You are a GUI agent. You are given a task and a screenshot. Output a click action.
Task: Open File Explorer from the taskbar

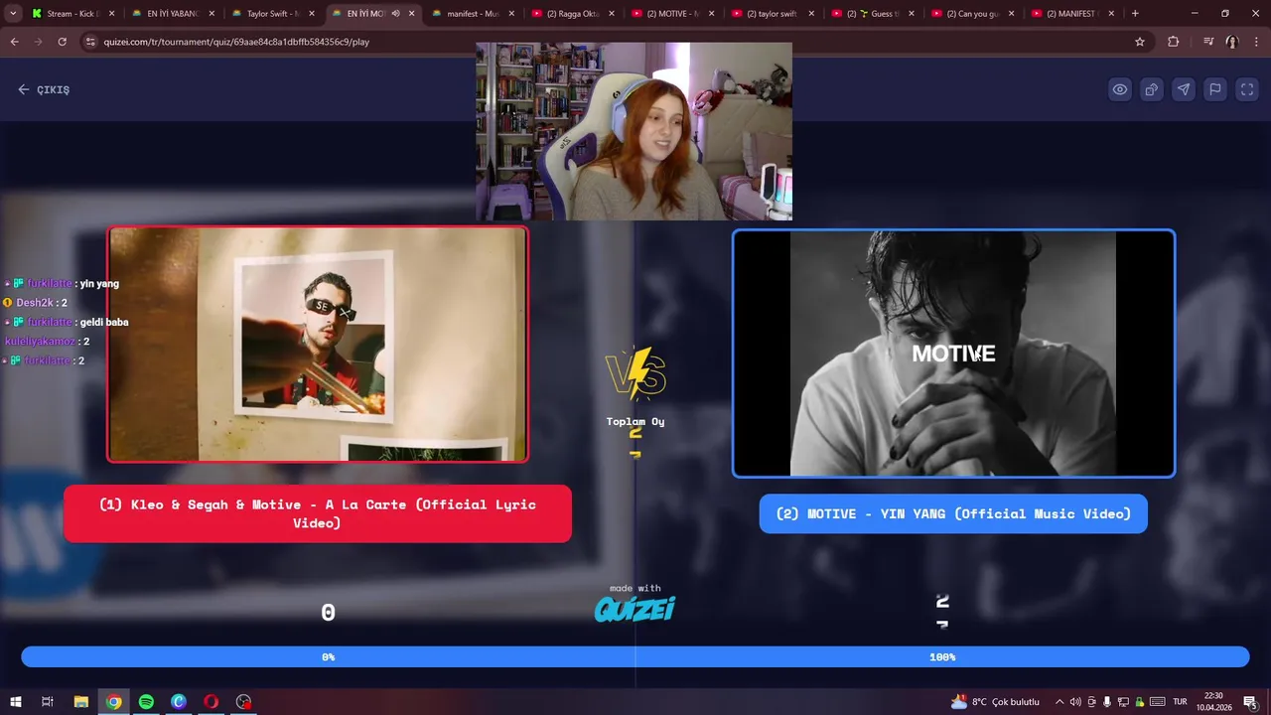[81, 702]
